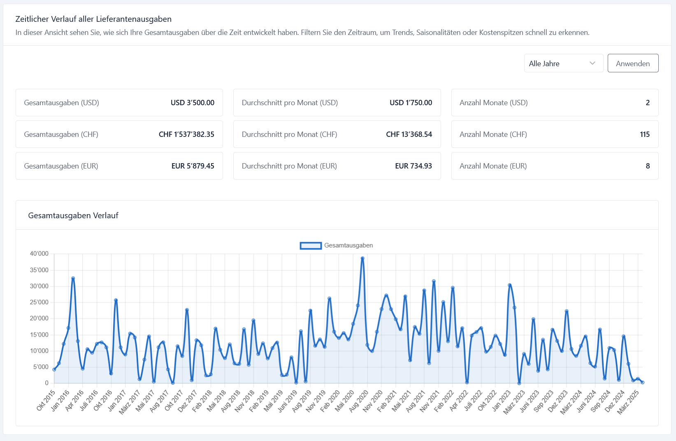Select the Gesamtausgaben (CHF) summary card
Viewport: 676px width, 441px height.
[119, 134]
